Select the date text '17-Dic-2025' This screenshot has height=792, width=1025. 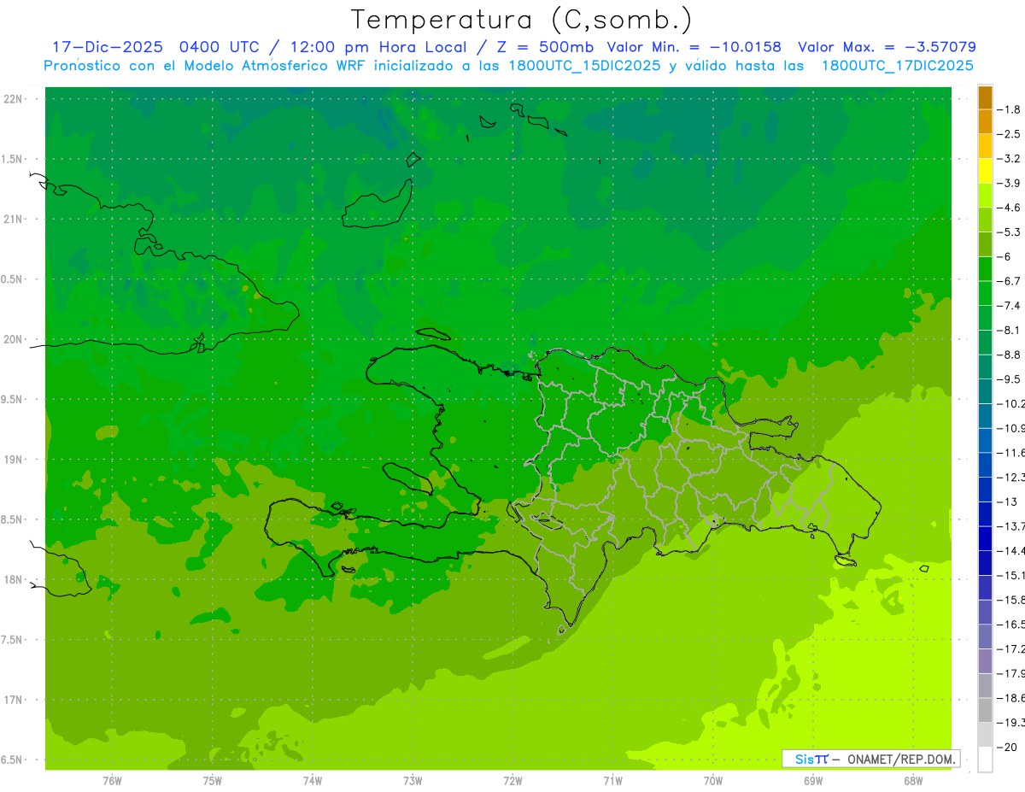[x=107, y=47]
